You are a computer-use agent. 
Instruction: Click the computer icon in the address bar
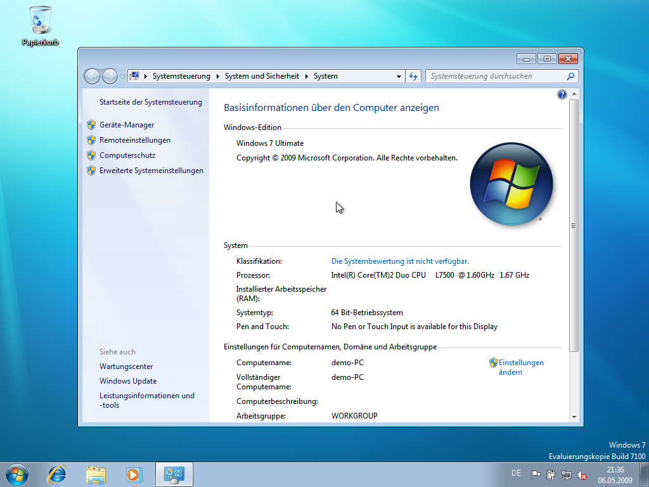click(134, 76)
